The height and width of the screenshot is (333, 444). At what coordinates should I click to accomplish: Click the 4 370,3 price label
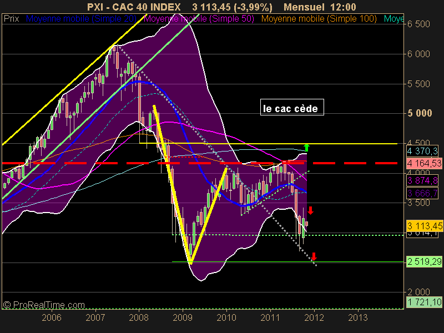tap(422, 151)
